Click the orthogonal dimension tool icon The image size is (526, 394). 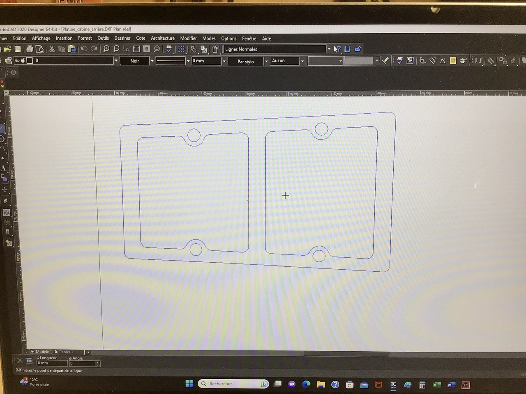[422, 61]
